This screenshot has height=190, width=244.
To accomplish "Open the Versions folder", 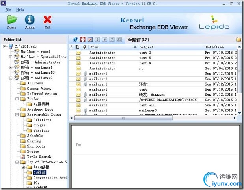I will 41,130.
